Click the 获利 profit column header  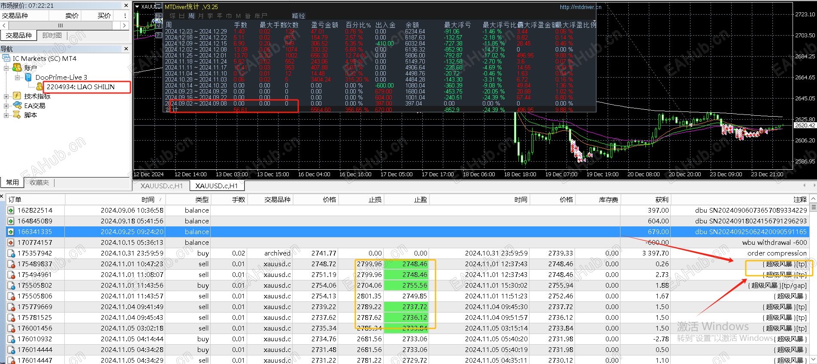coord(645,199)
